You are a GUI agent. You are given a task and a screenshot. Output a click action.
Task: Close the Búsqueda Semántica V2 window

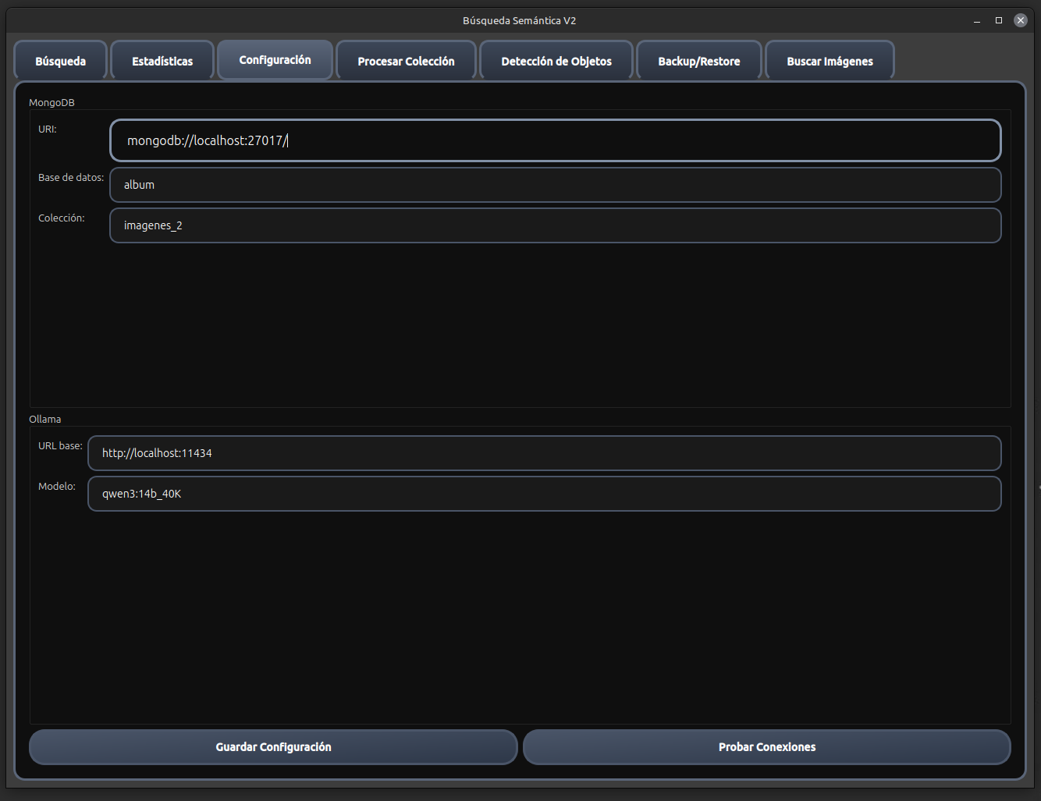[x=1020, y=21]
